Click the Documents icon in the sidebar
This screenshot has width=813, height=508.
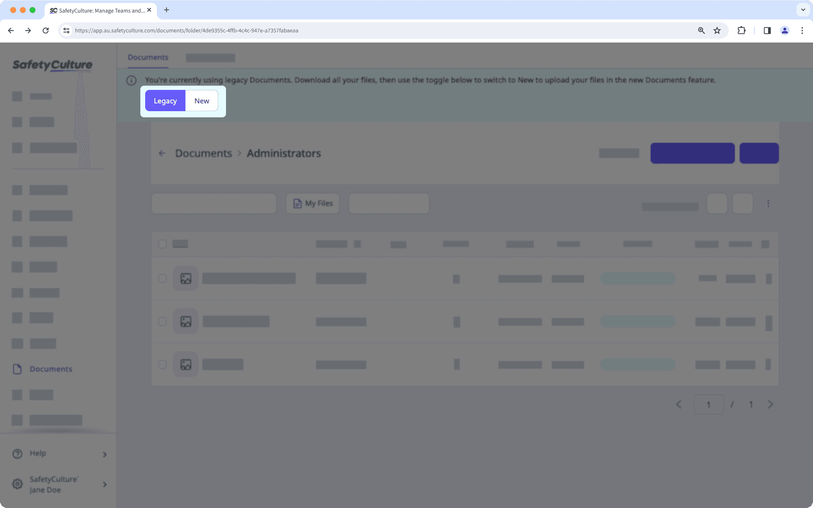[17, 369]
